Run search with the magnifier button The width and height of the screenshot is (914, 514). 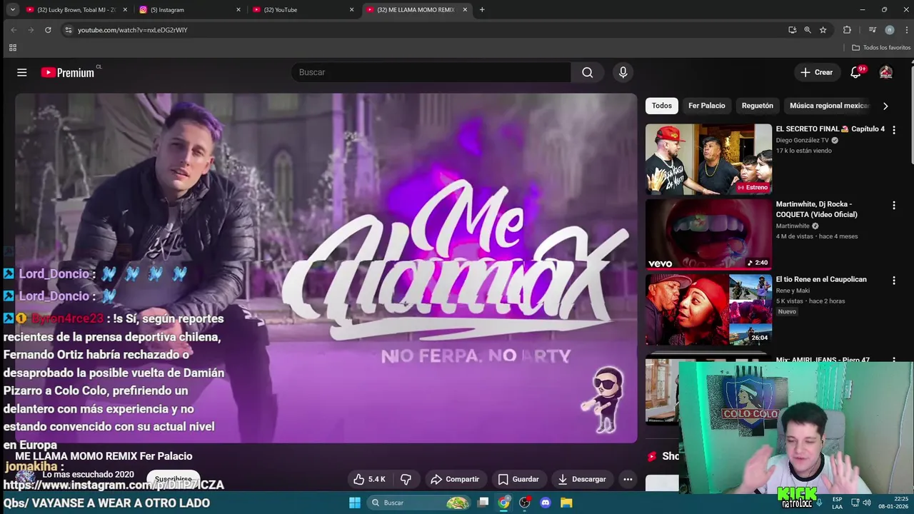click(587, 72)
